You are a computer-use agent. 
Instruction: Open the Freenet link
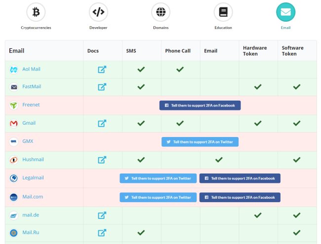point(31,105)
